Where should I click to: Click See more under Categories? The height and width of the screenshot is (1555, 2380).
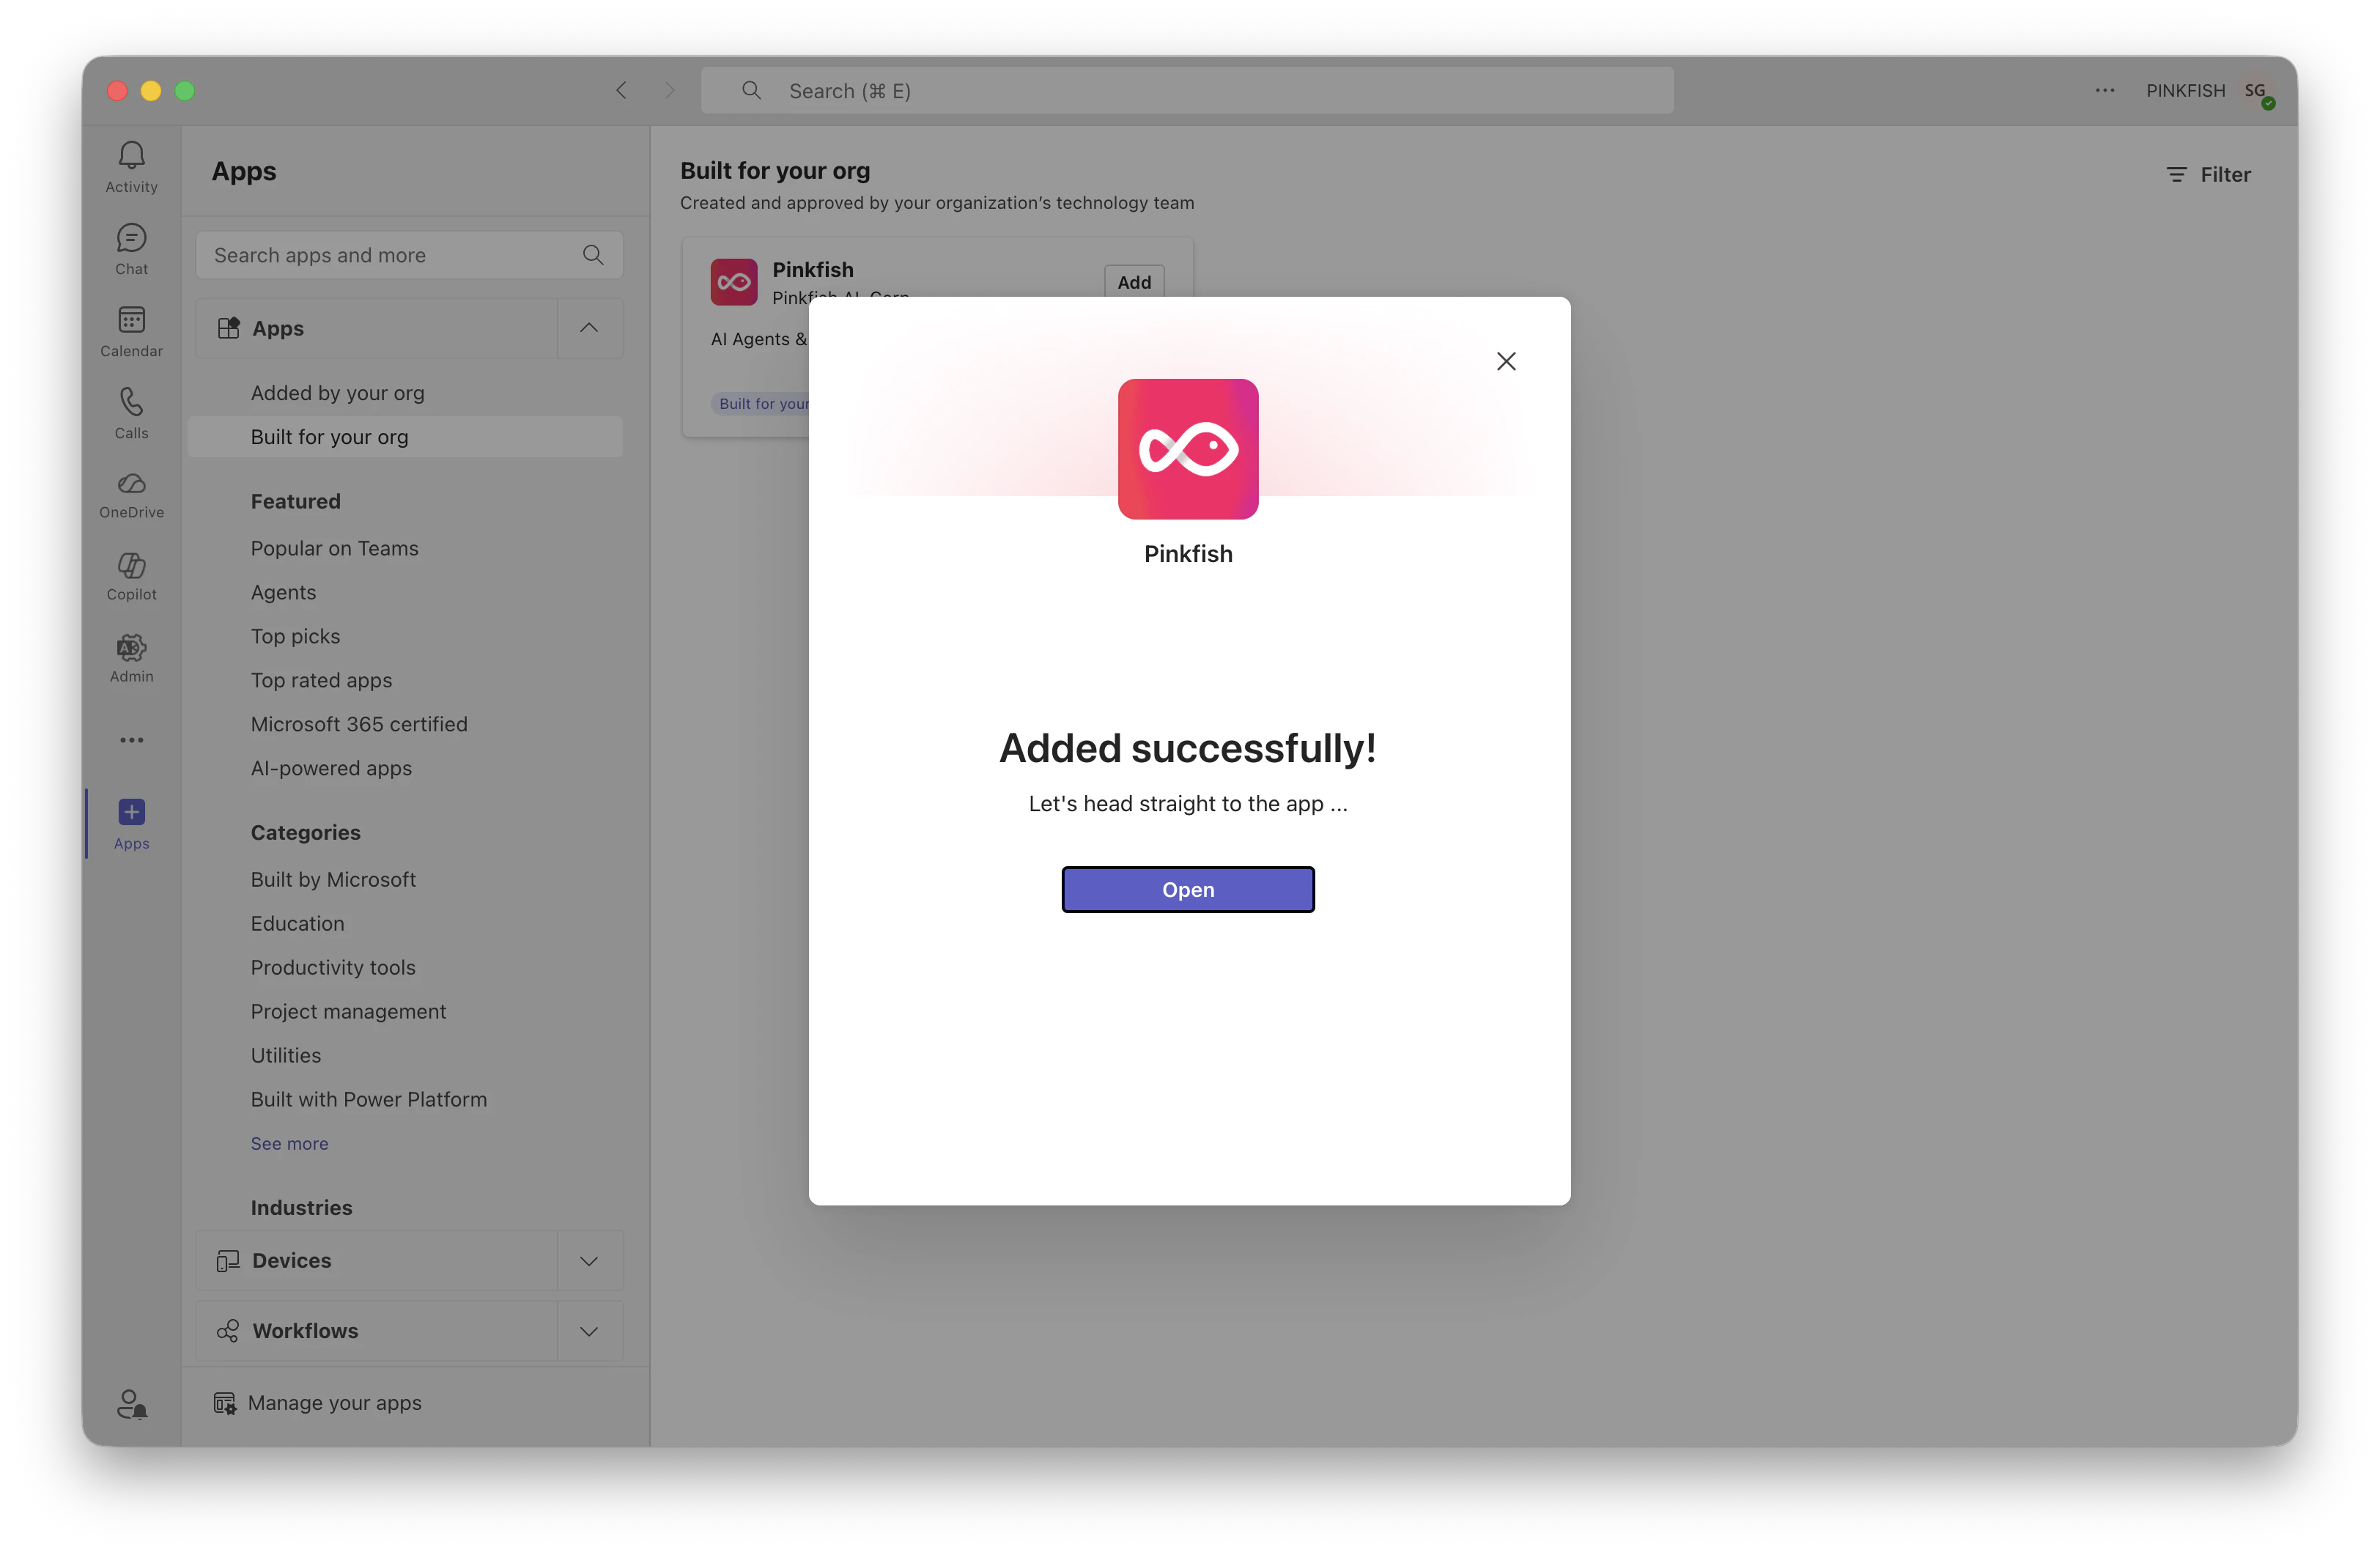coord(289,1143)
